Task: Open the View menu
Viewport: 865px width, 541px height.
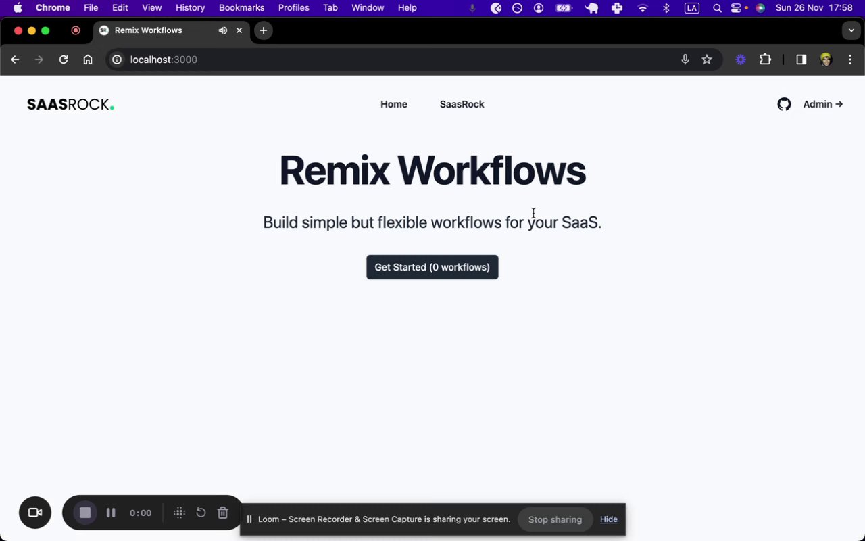Action: pos(152,8)
